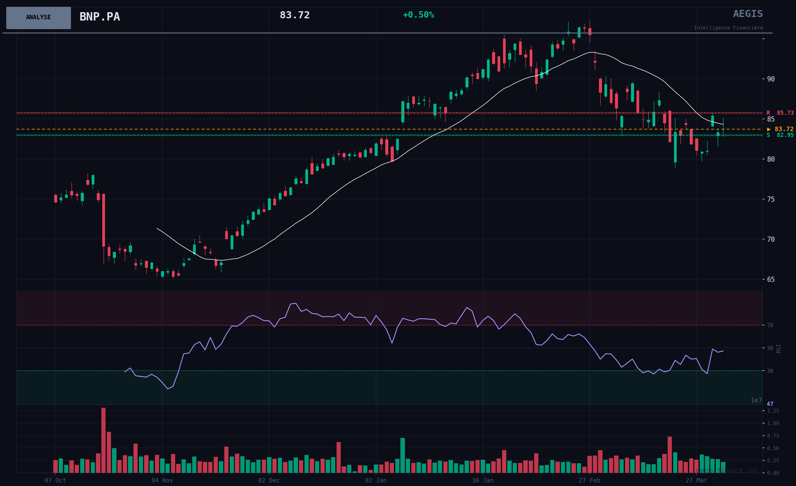Click the 83.72 price in the header
796x486 pixels.
295,15
